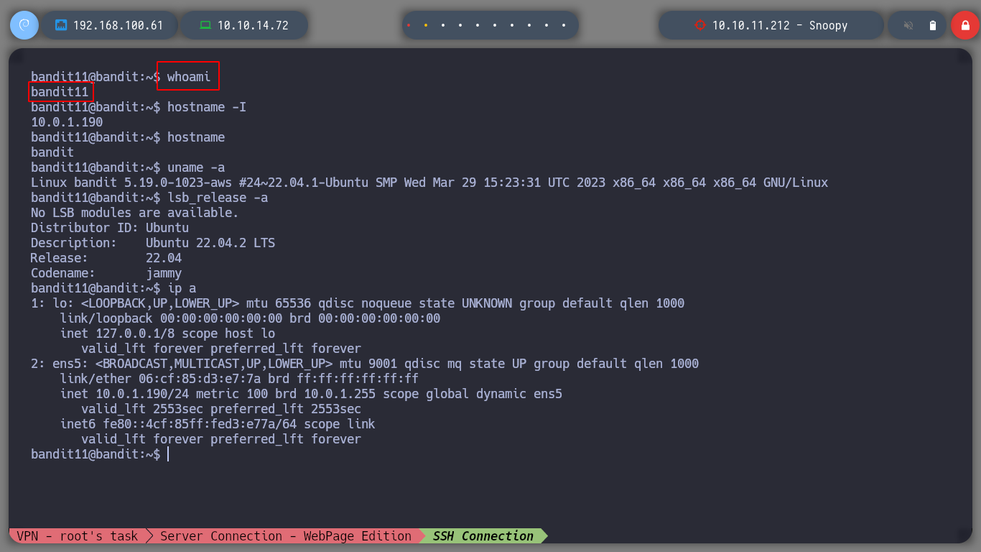Click the hostname -I command
Image resolution: width=981 pixels, height=552 pixels.
[207, 107]
